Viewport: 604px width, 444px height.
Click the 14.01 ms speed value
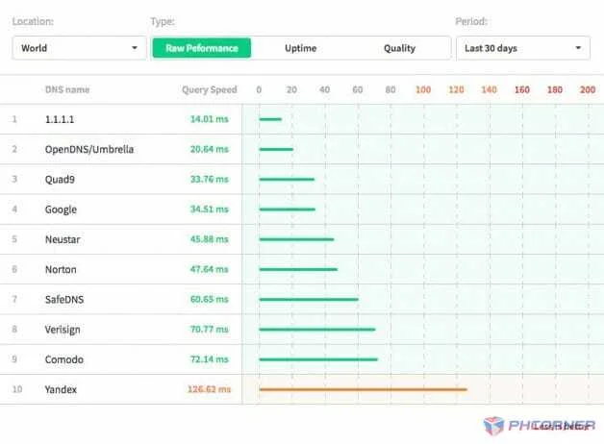209,119
